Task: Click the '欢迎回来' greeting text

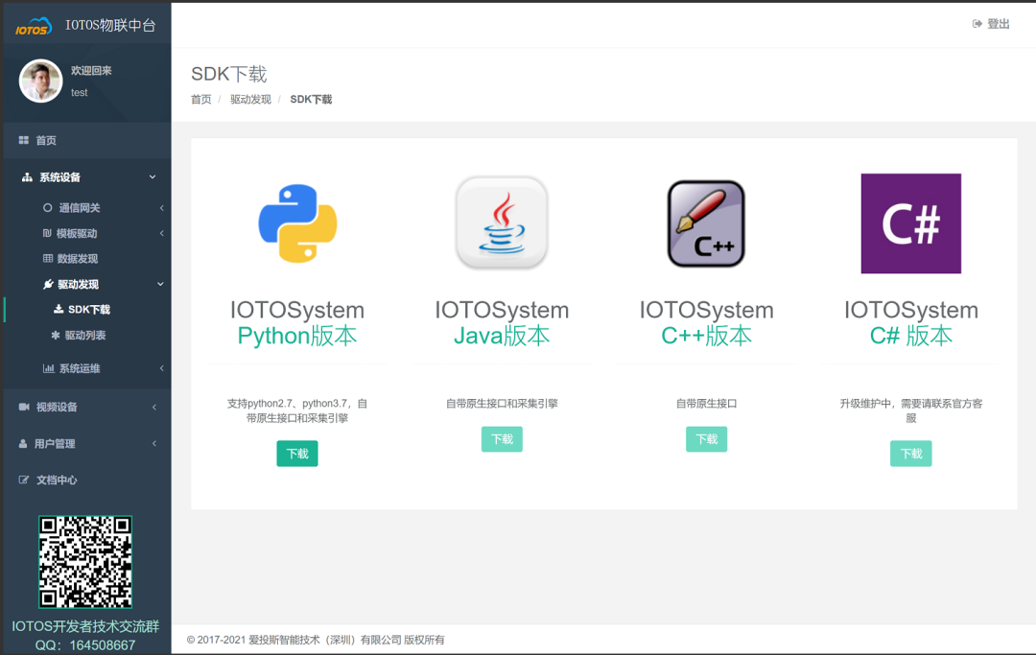Action: coord(91,71)
